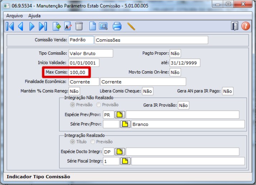The width and height of the screenshot is (256, 185).
Task: Click Finalidade Econômica code field
Action: pos(84,82)
